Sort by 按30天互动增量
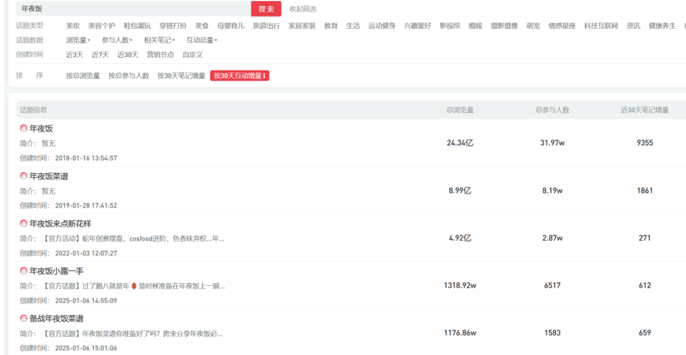The image size is (686, 355). 239,76
